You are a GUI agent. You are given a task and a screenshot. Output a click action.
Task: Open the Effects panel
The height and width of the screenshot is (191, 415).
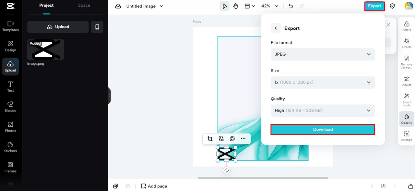click(x=407, y=43)
